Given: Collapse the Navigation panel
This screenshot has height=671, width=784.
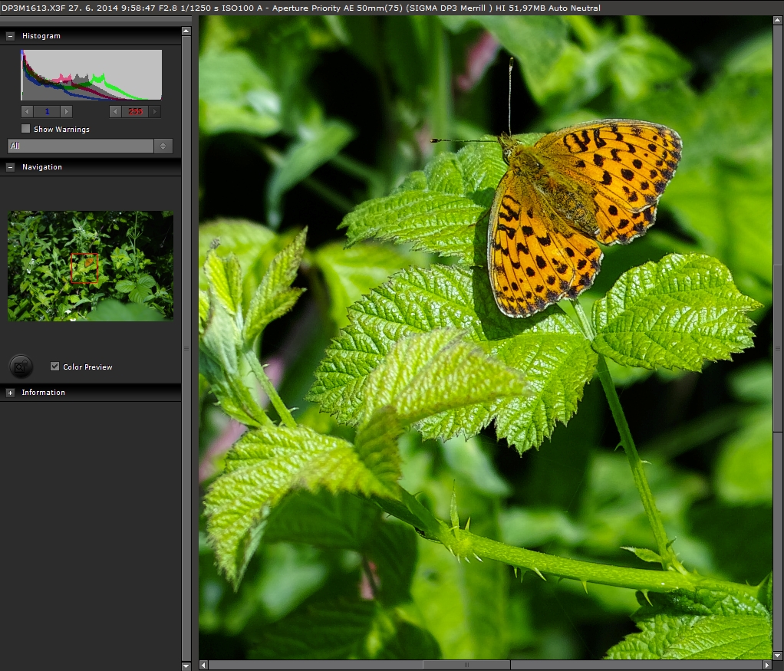Looking at the screenshot, I should pyautogui.click(x=11, y=167).
